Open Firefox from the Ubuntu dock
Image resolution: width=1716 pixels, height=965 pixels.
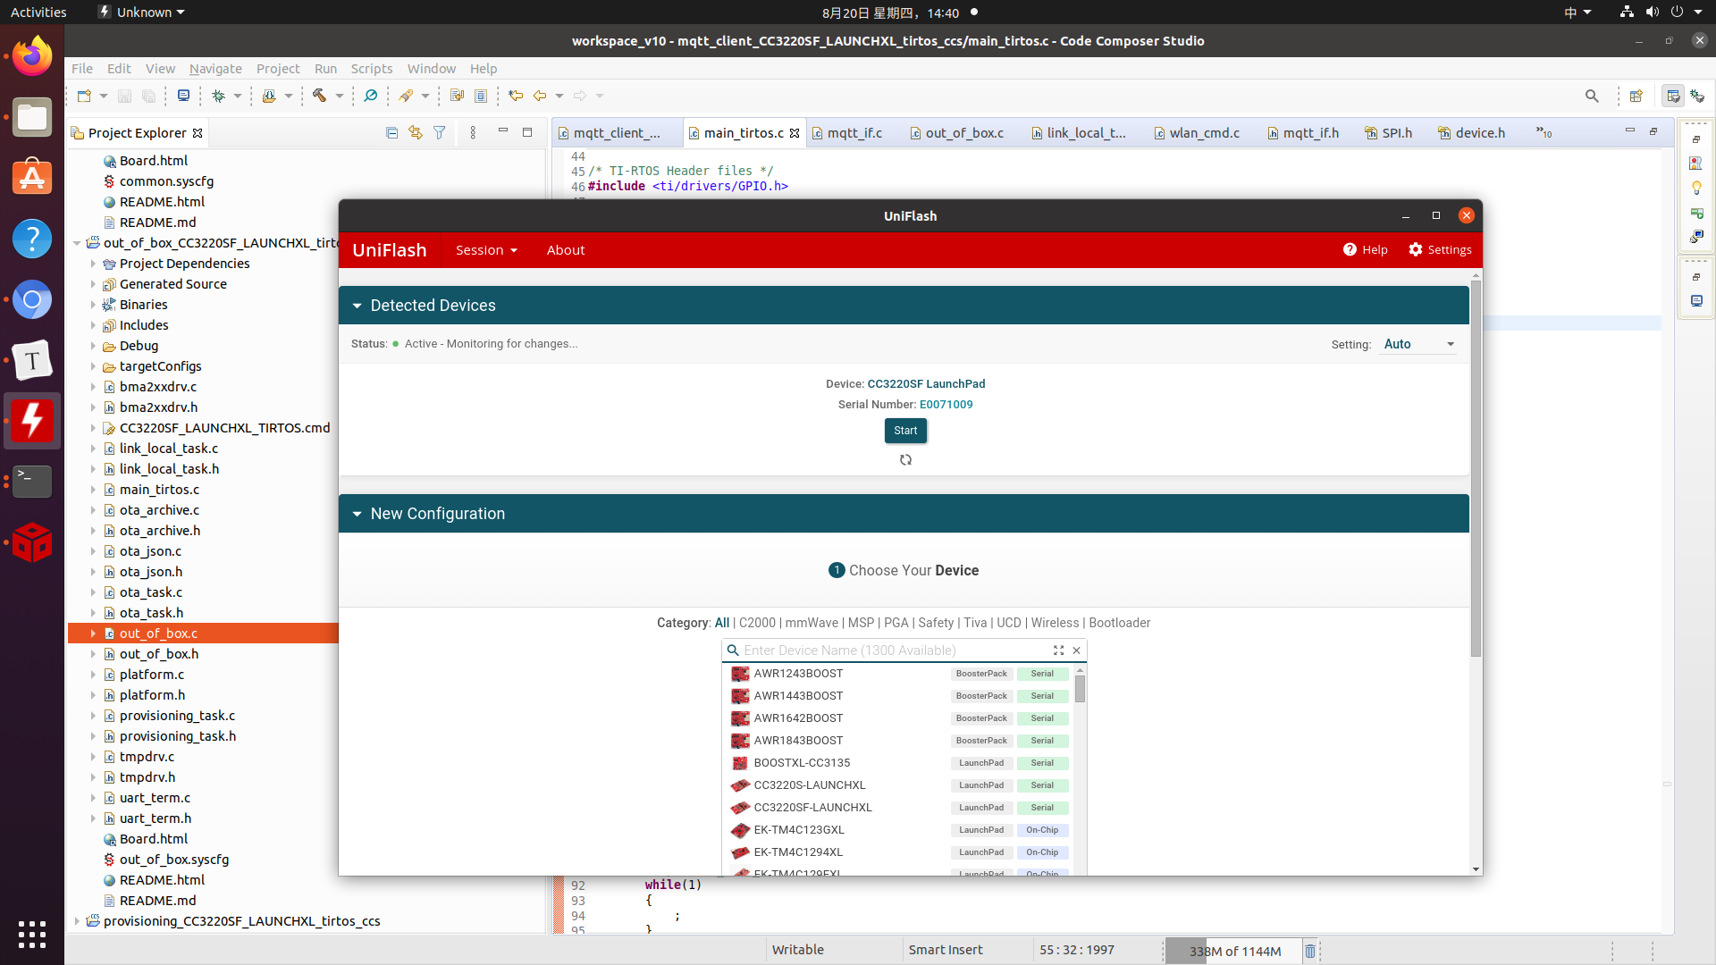point(32,57)
